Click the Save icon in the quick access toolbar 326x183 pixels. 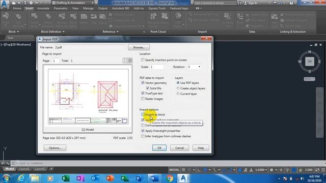coord(25,3)
